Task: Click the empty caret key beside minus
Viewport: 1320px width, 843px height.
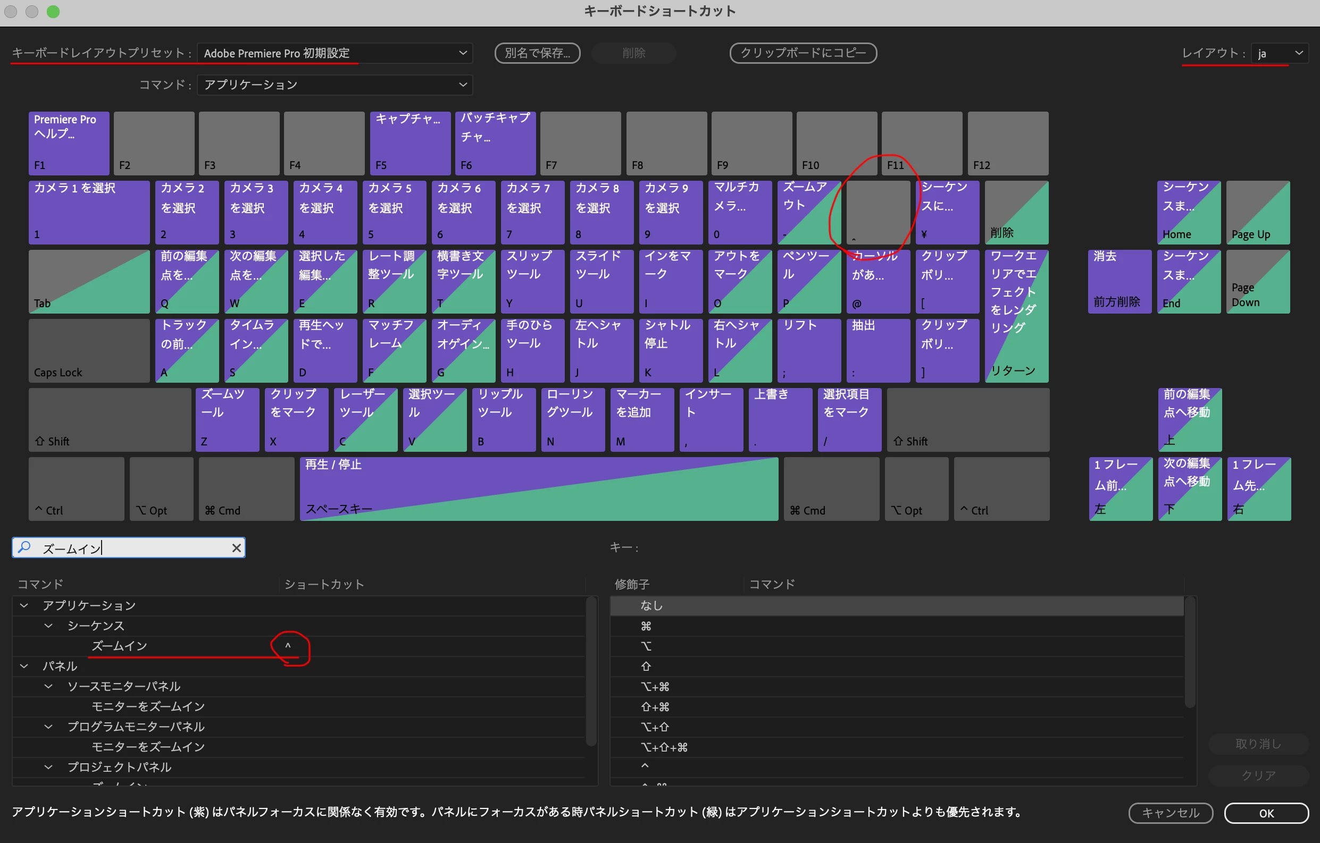Action: point(878,212)
